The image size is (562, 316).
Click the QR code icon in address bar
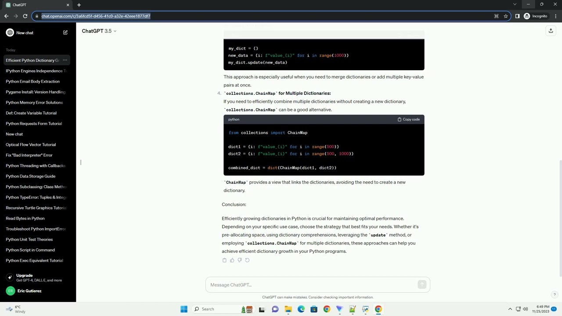click(496, 16)
